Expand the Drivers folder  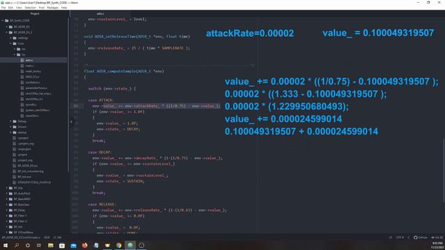click(x=11, y=127)
